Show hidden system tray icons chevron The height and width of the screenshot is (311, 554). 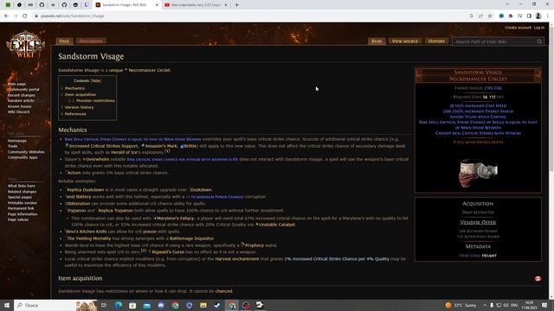(x=485, y=305)
